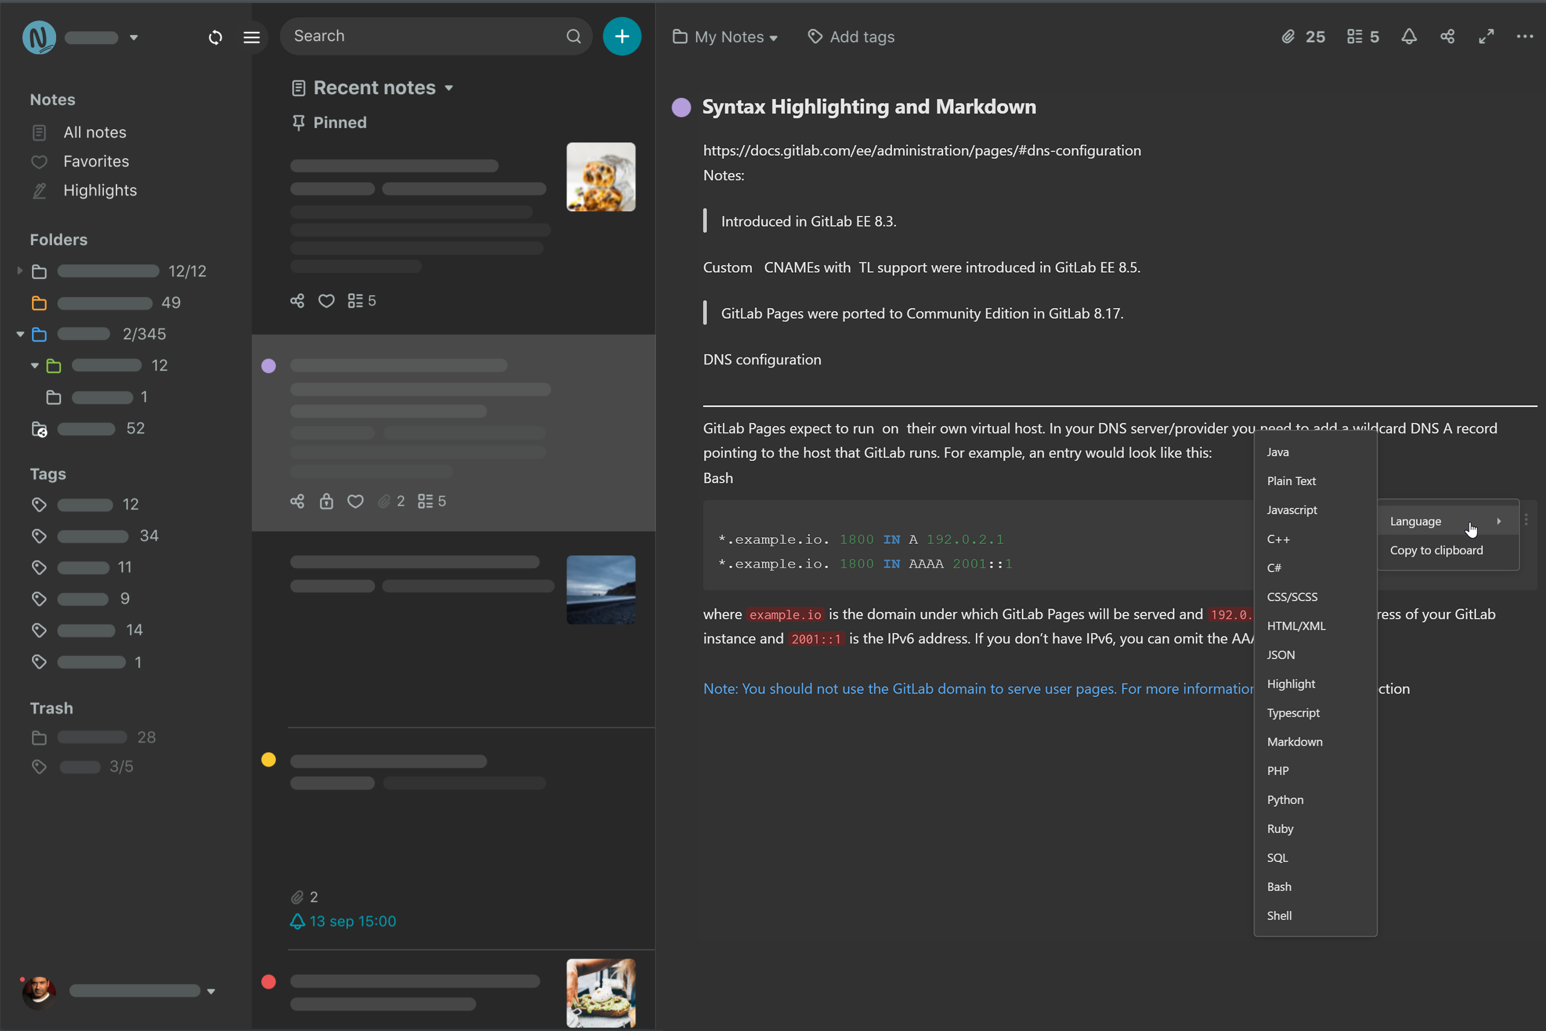Collapse the expanded folder in the sidebar
1546x1031 pixels.
[20, 334]
